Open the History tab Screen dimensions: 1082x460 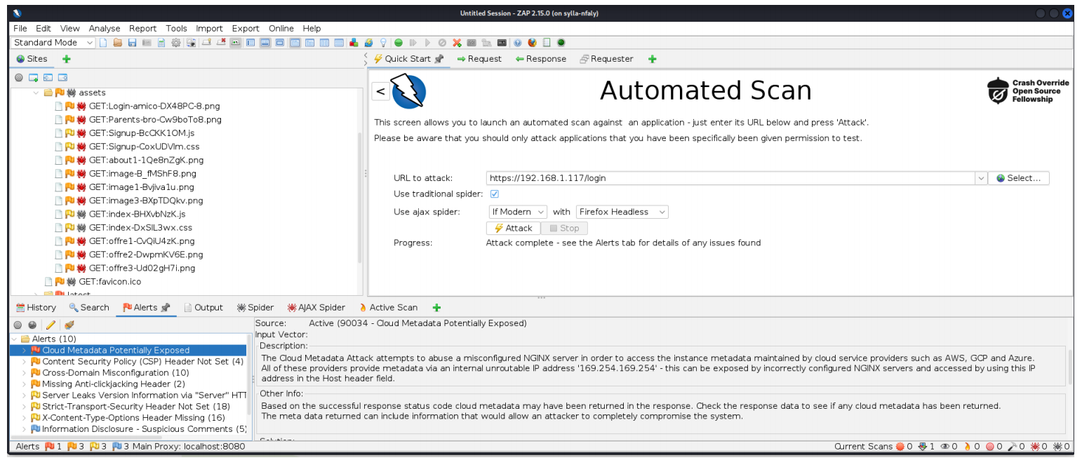(36, 307)
